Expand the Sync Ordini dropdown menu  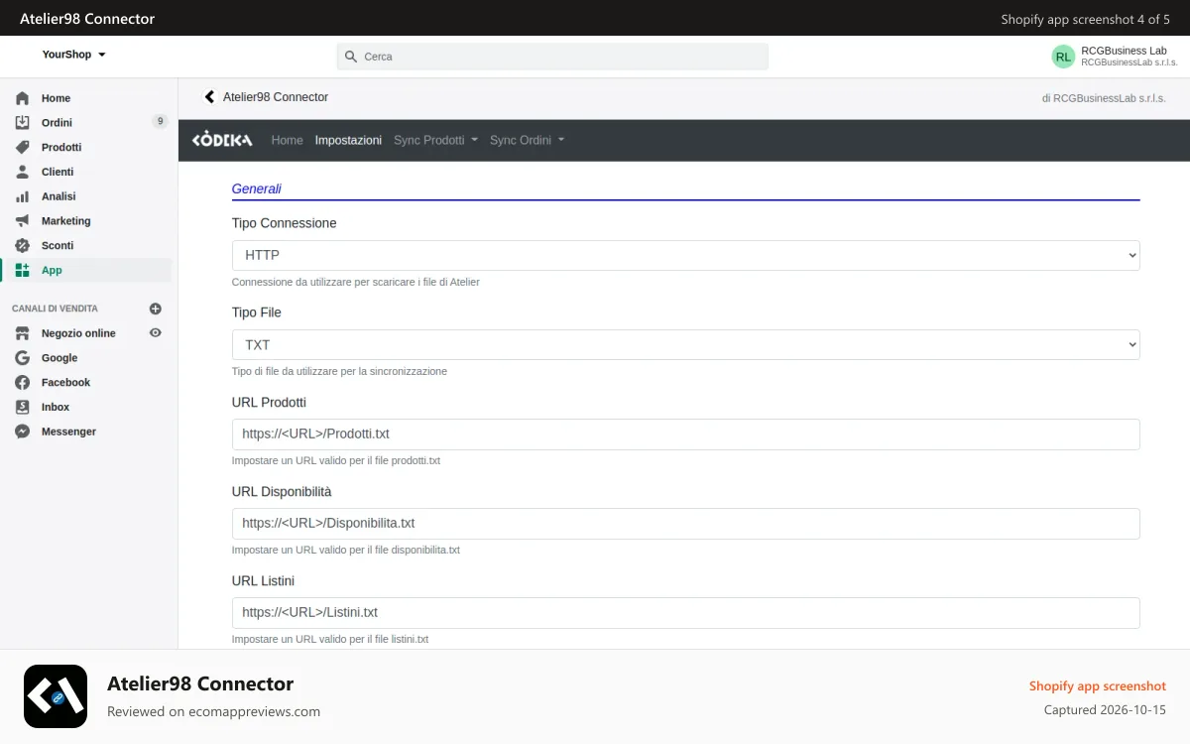(x=527, y=140)
